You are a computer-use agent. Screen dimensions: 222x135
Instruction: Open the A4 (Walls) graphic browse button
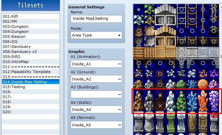tap(120, 110)
